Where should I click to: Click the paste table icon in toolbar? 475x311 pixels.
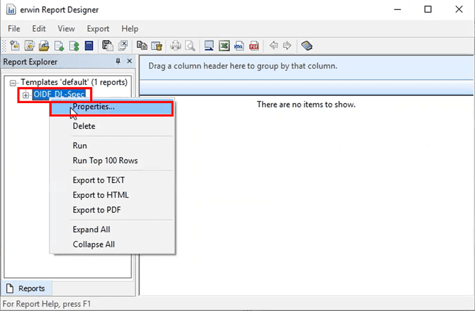click(157, 46)
